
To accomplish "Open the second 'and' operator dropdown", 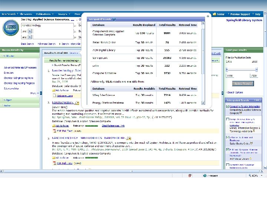I will (x=30, y=37).
